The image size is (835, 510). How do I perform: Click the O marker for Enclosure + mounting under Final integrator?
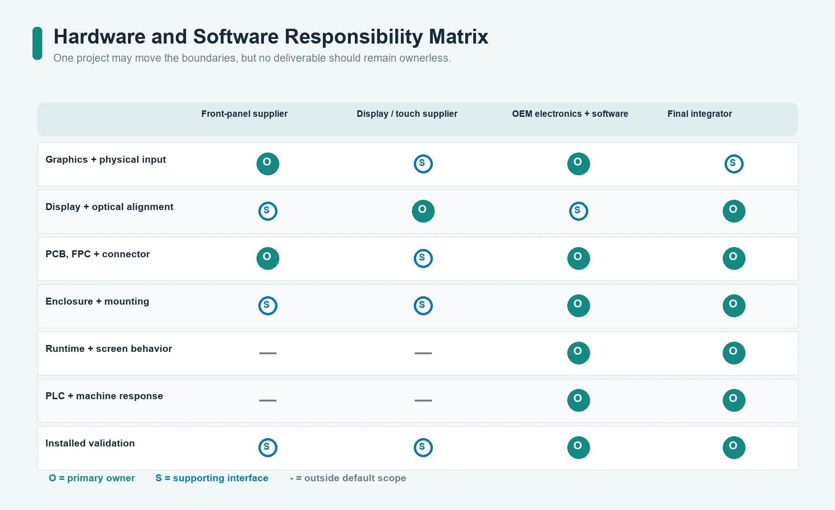(734, 306)
